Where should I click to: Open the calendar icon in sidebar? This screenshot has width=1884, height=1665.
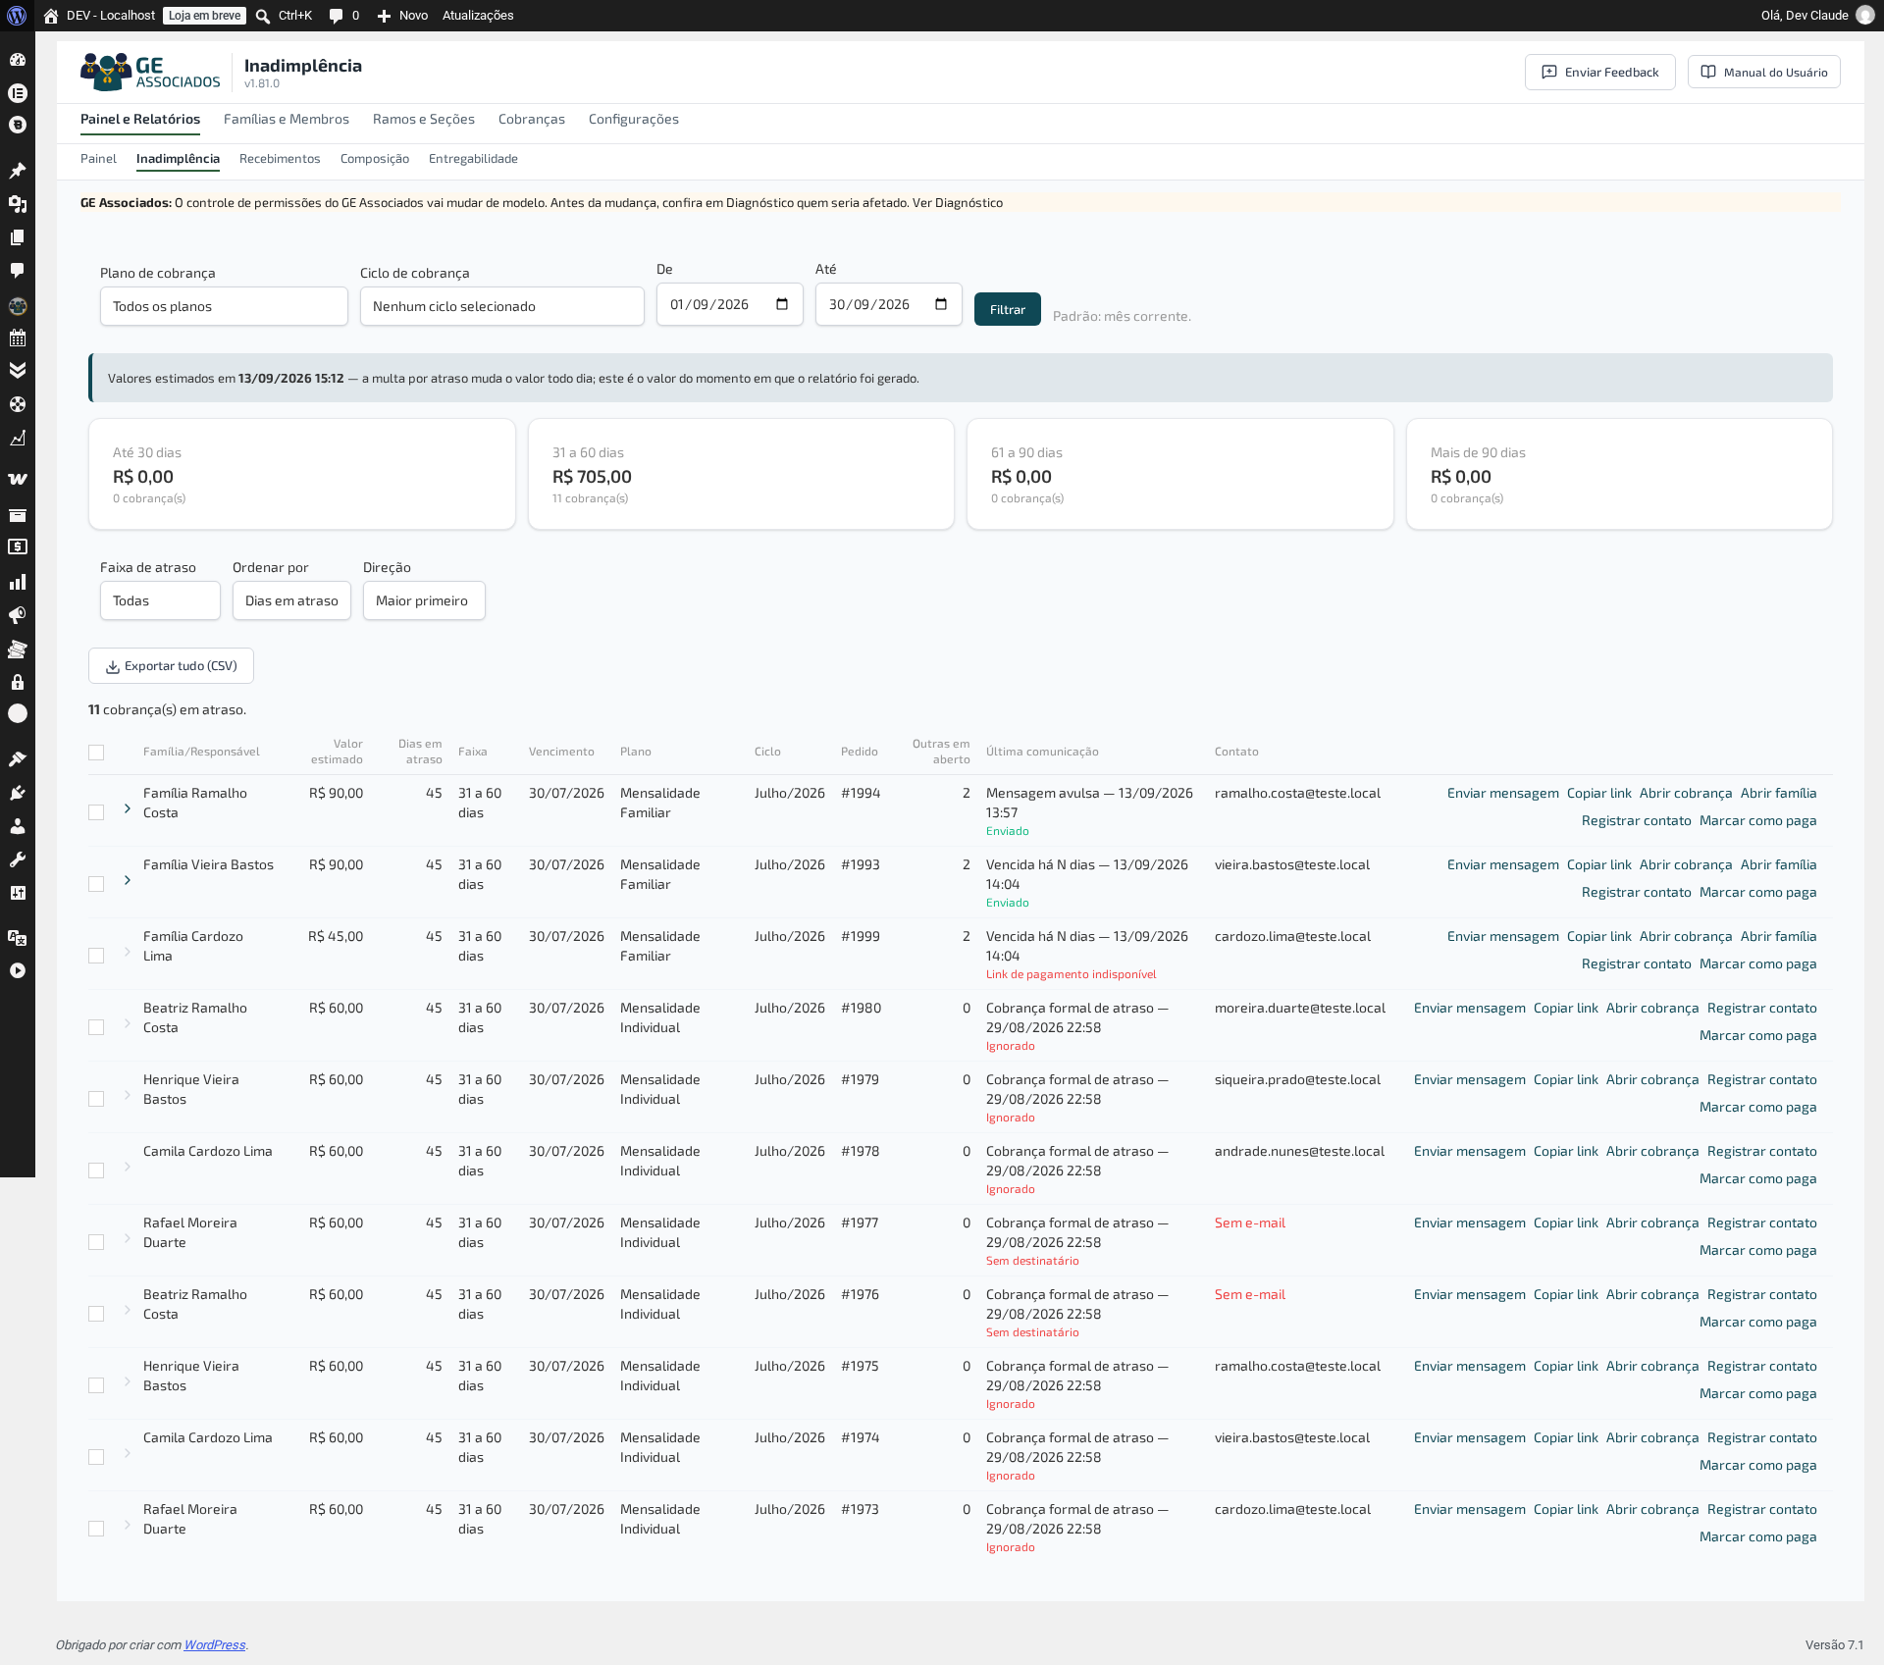pyautogui.click(x=18, y=338)
